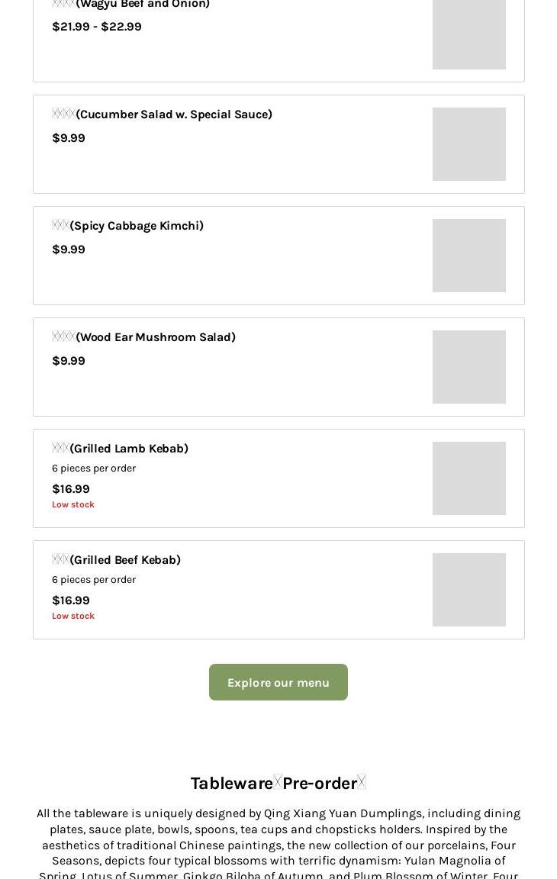Viewport: 557px width, 879px height.
Task: Click the $16.99 price under Grilled Lamb Kebab
Action: point(70,489)
